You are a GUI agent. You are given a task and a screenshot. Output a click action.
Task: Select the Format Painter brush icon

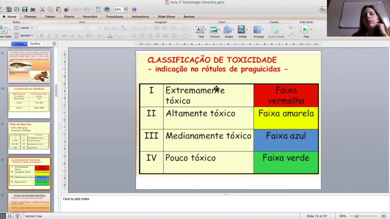pyautogui.click(x=66, y=9)
